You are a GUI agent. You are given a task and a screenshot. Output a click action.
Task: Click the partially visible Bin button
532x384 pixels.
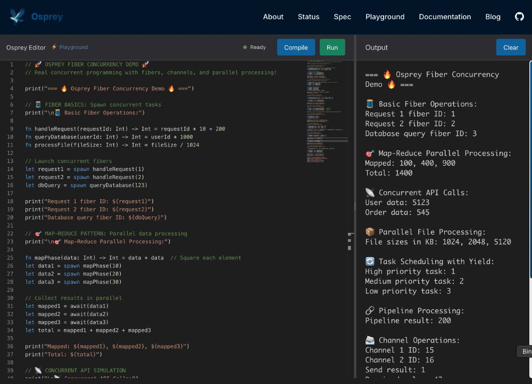point(525,352)
